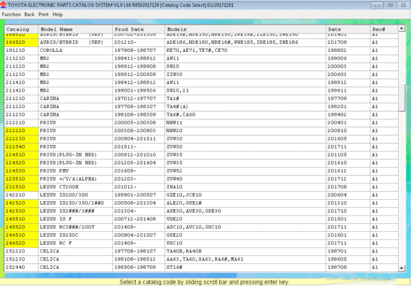Screen dimensions: 411x286
Task: Open the Function menu
Action: (11, 14)
